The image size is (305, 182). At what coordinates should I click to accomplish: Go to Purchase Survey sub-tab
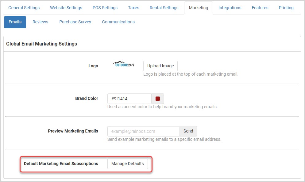[75, 22]
